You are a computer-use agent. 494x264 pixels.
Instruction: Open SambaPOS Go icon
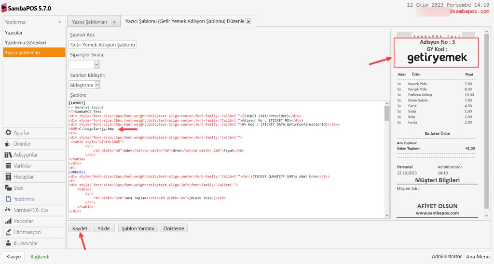click(x=8, y=210)
